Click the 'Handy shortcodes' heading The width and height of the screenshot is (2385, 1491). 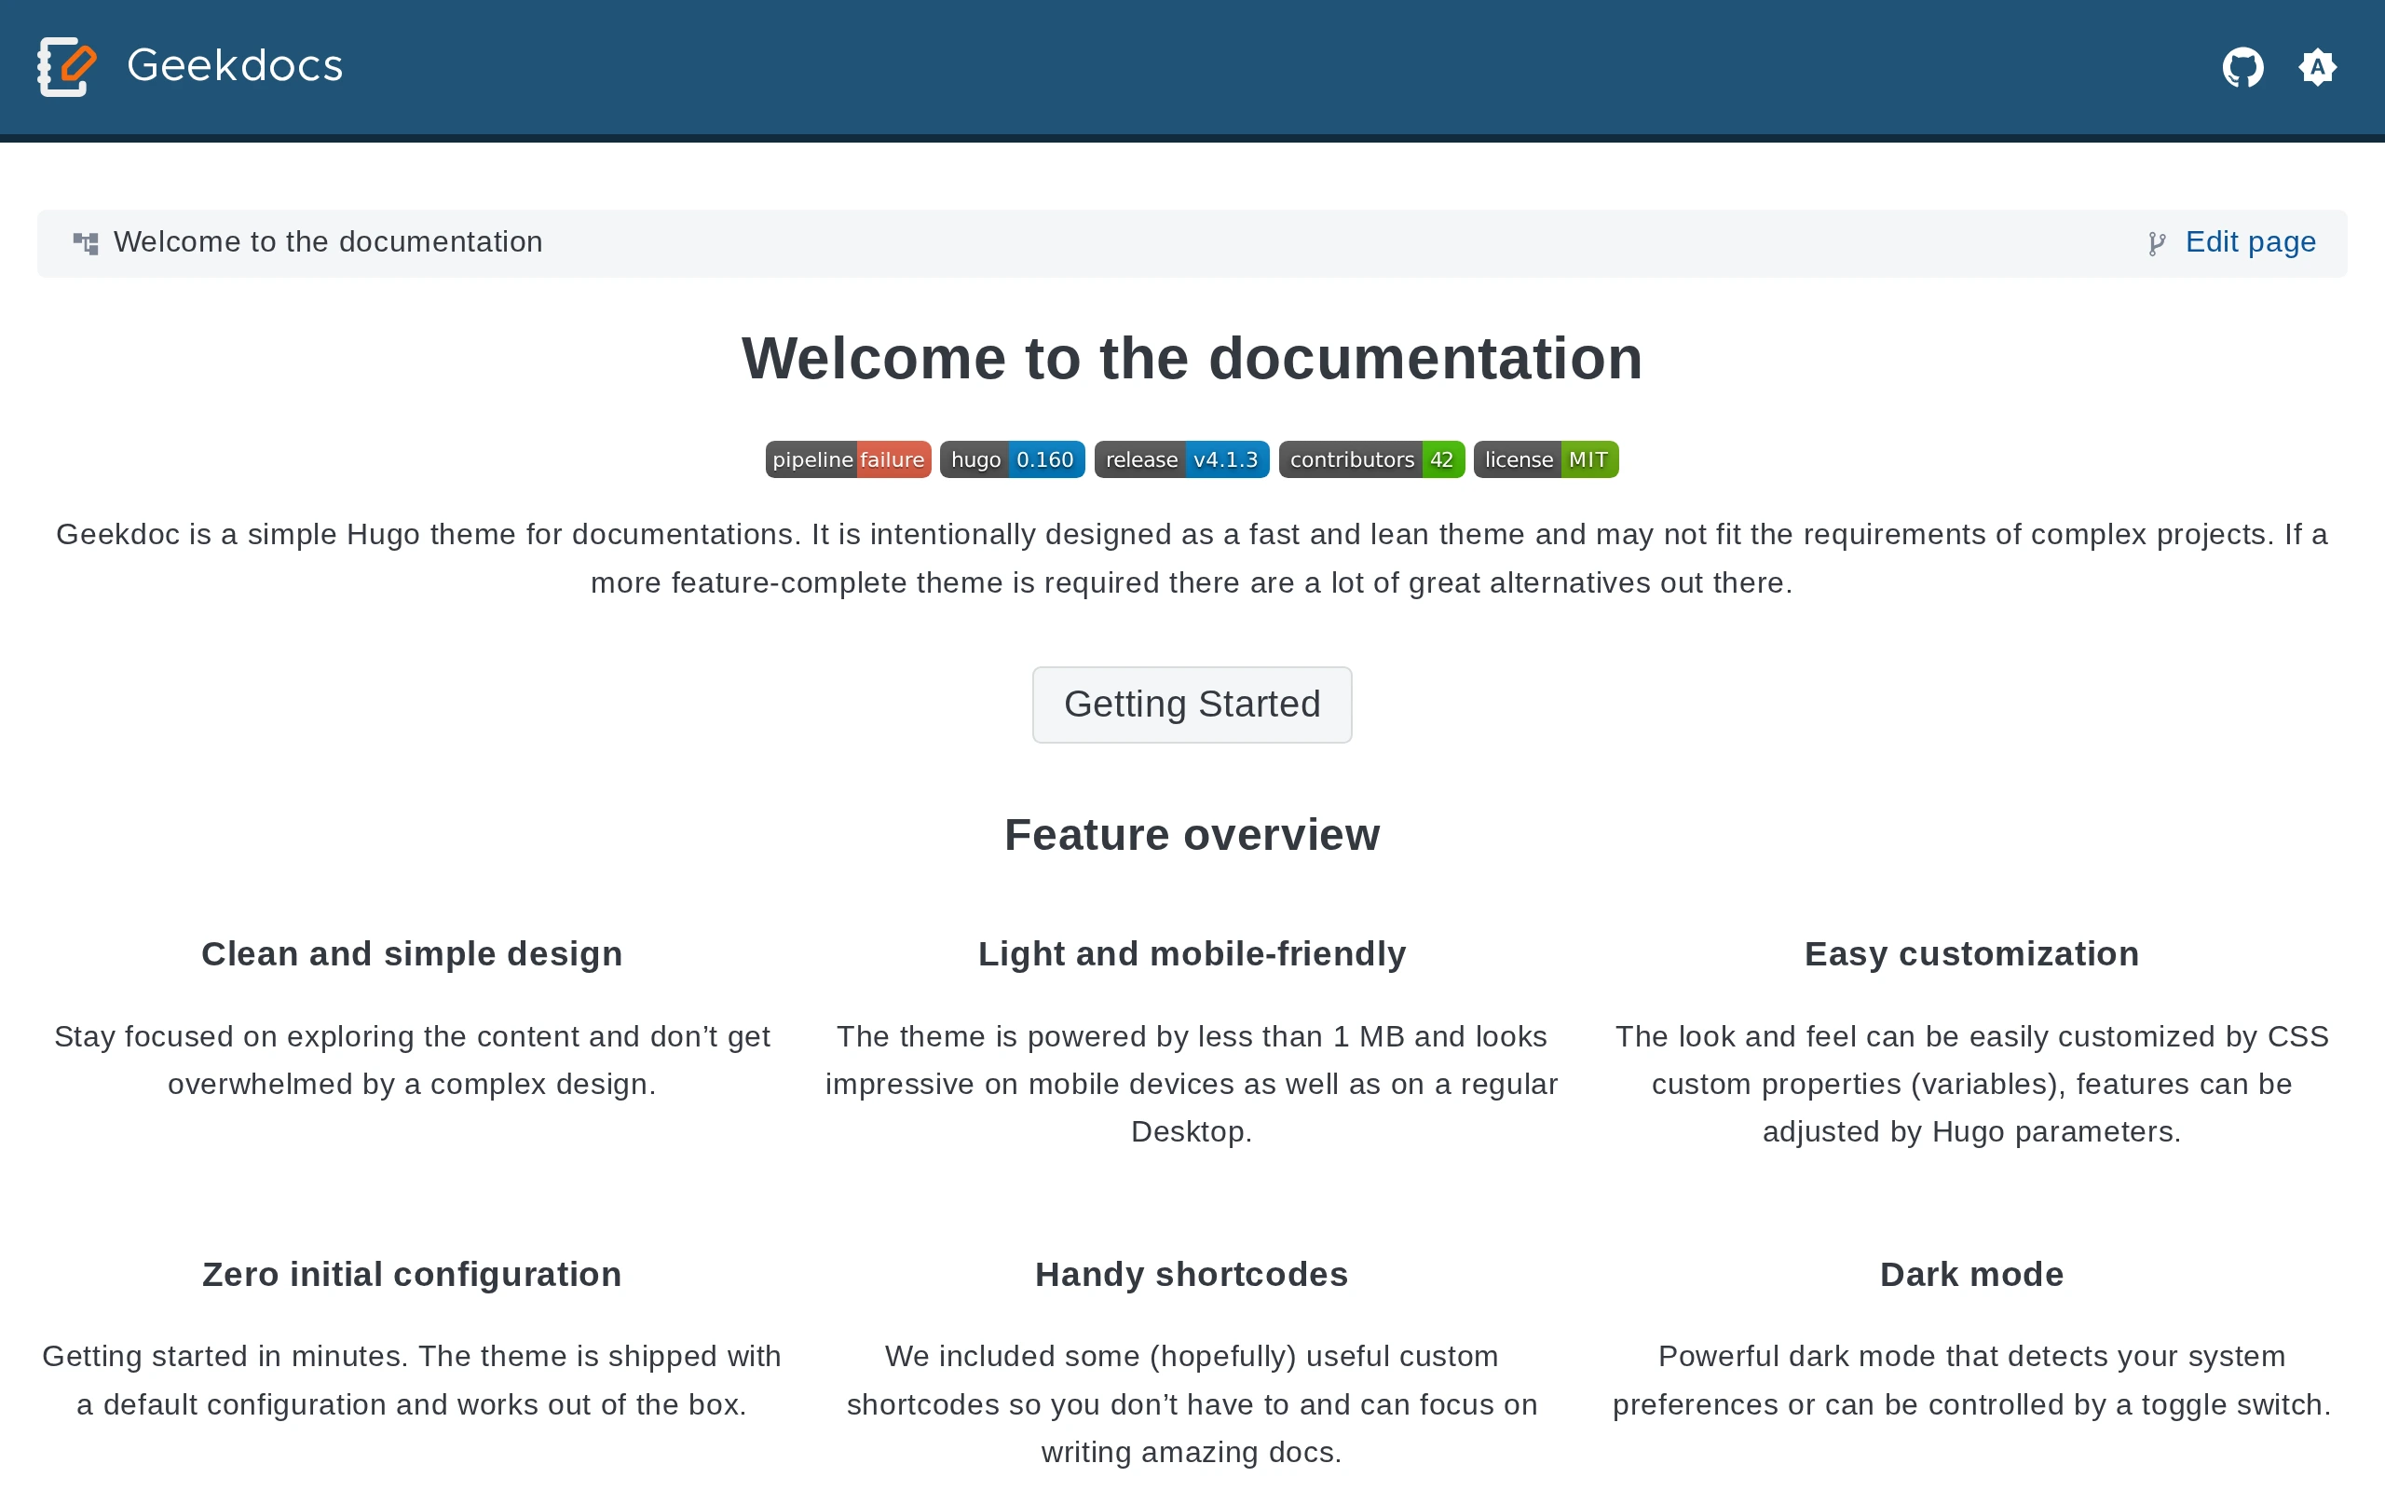tap(1192, 1274)
